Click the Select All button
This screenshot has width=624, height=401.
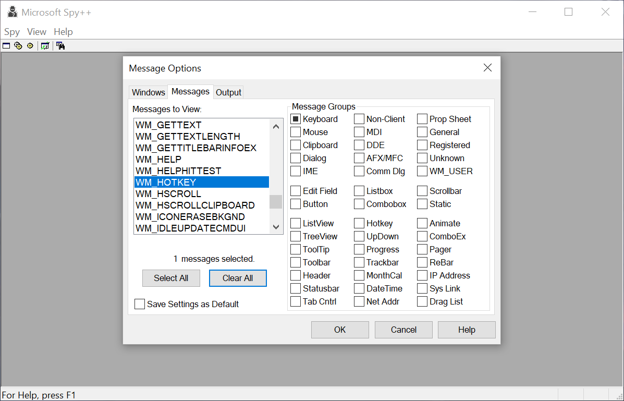click(171, 278)
